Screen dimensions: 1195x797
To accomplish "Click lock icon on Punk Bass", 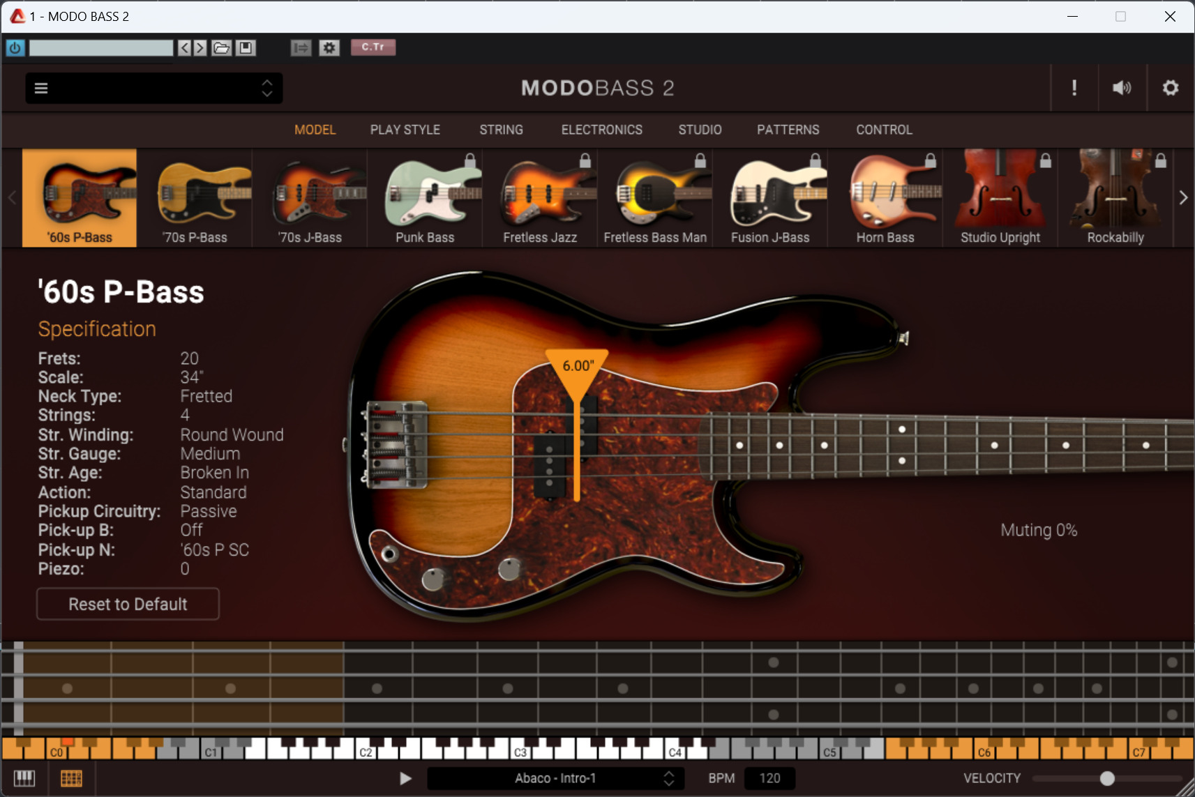I will 470,160.
